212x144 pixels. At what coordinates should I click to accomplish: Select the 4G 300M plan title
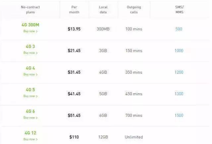30,25
